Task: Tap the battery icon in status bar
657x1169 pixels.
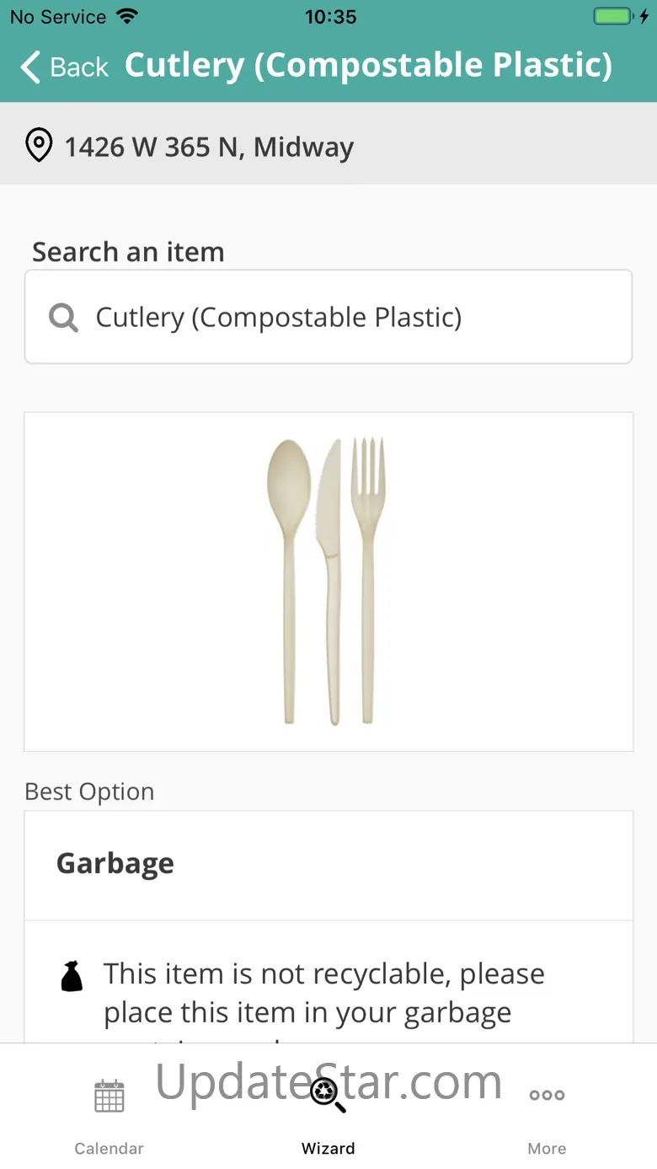Action: [613, 17]
